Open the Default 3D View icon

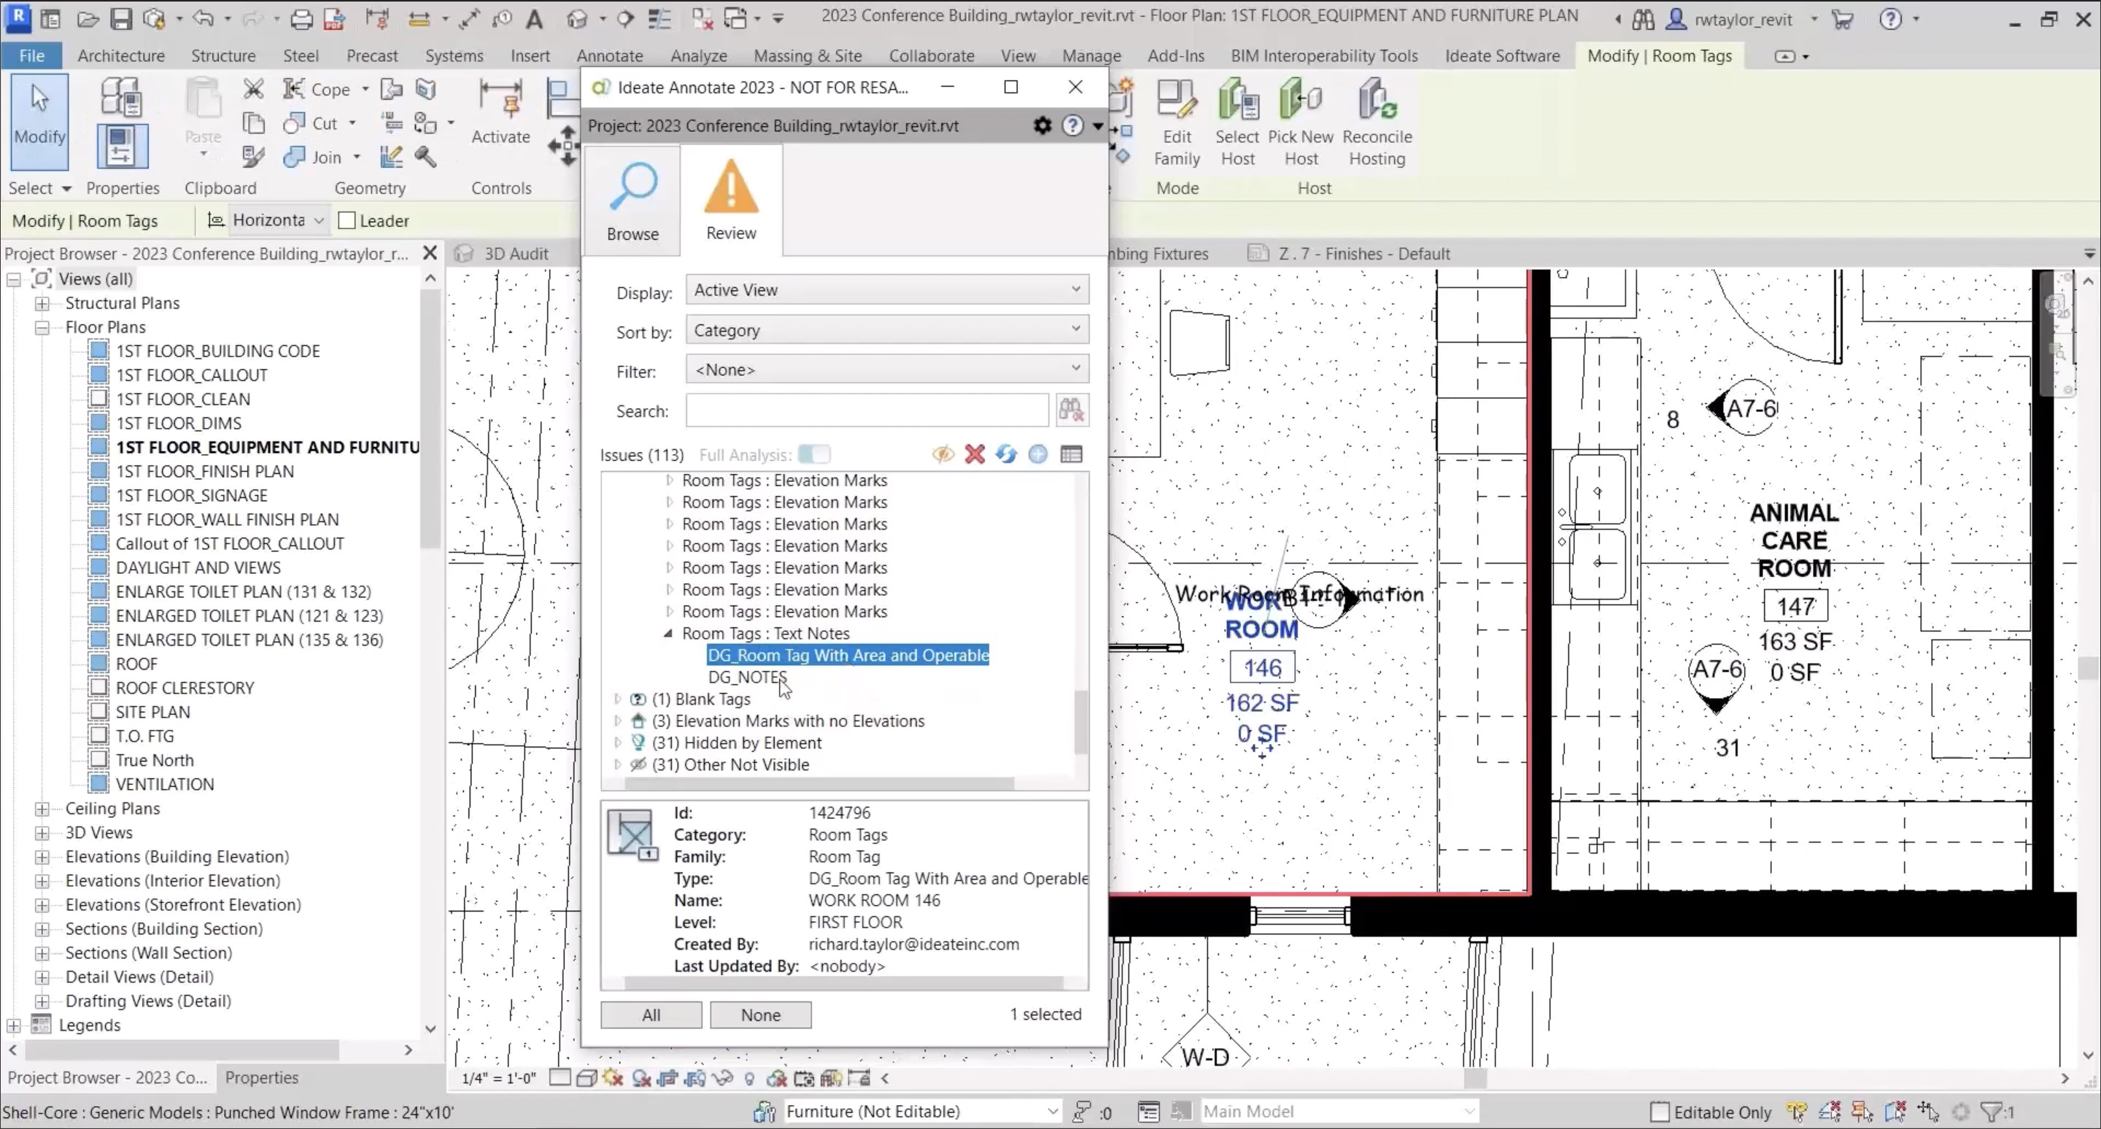pos(576,18)
